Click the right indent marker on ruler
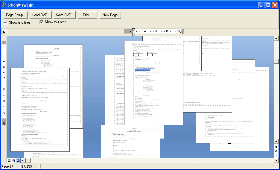Screen dimensions: 280x170 point(181,33)
